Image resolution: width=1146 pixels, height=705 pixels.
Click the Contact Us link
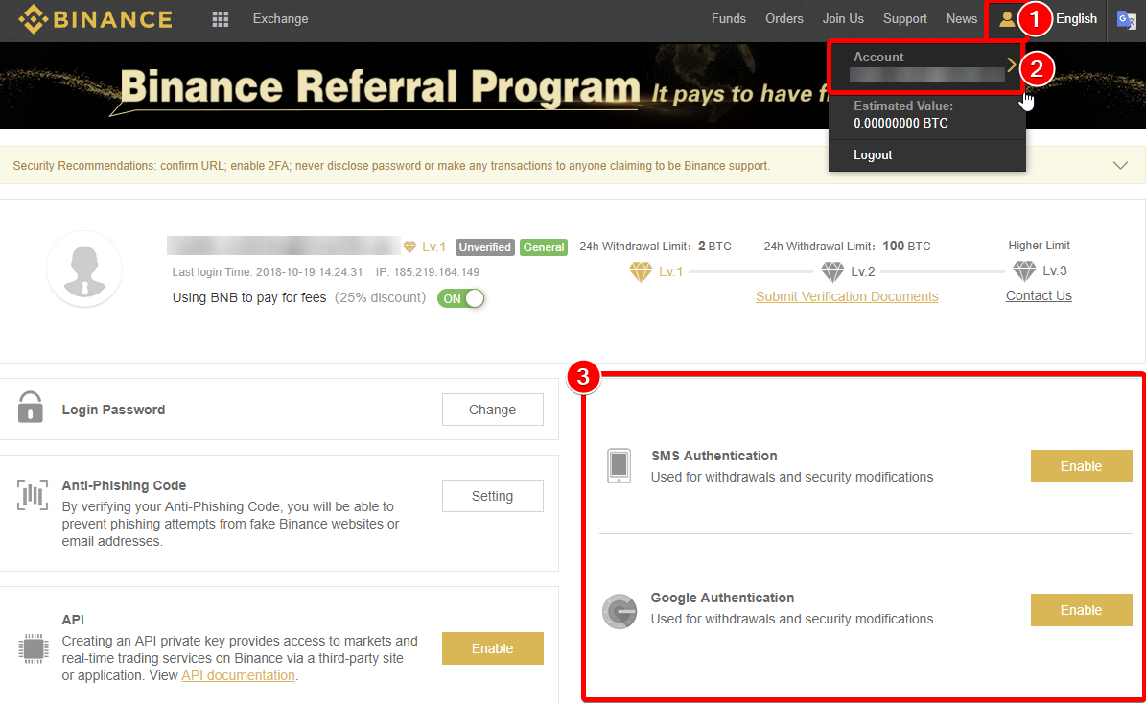pos(1039,296)
